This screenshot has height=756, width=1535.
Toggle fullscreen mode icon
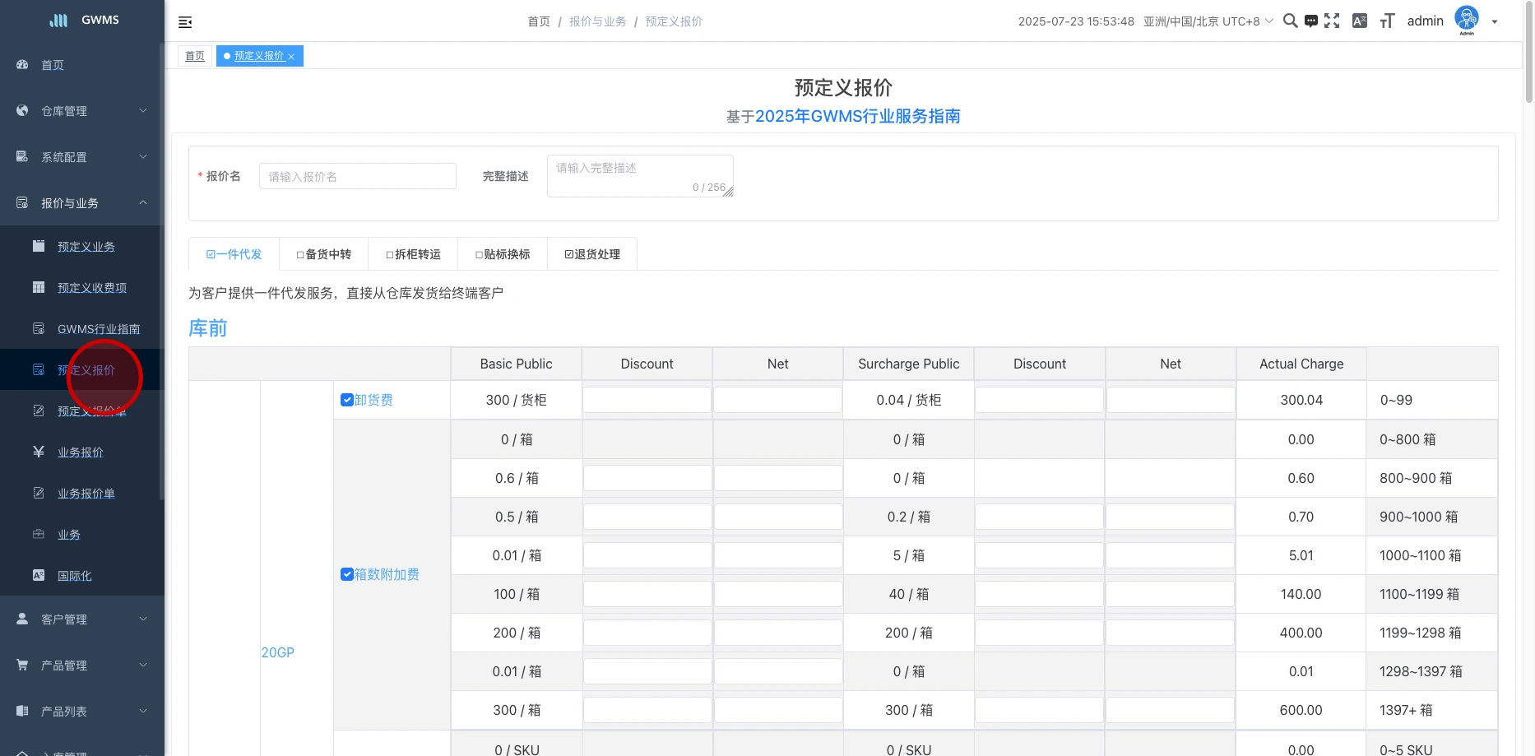pos(1332,21)
